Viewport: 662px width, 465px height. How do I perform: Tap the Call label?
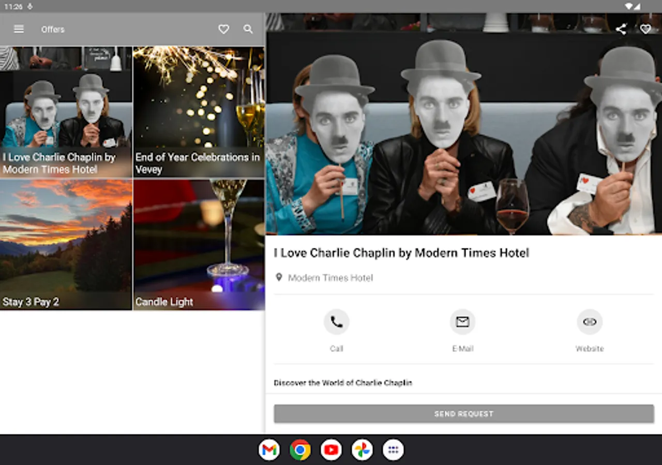click(337, 349)
